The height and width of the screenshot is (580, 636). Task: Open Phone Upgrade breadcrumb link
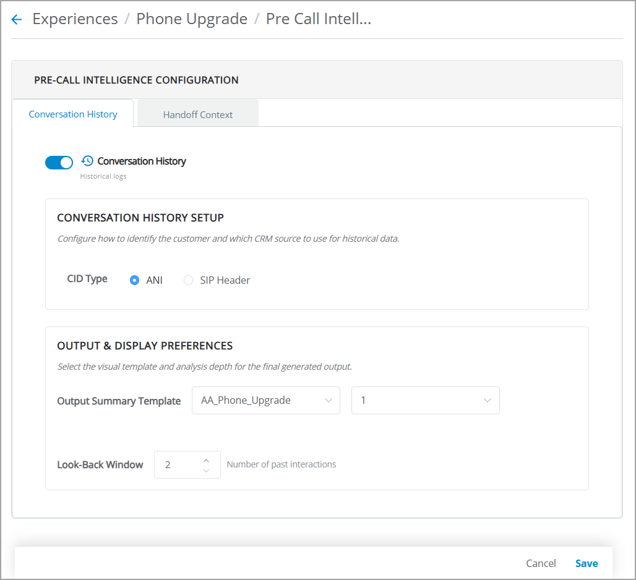point(192,19)
